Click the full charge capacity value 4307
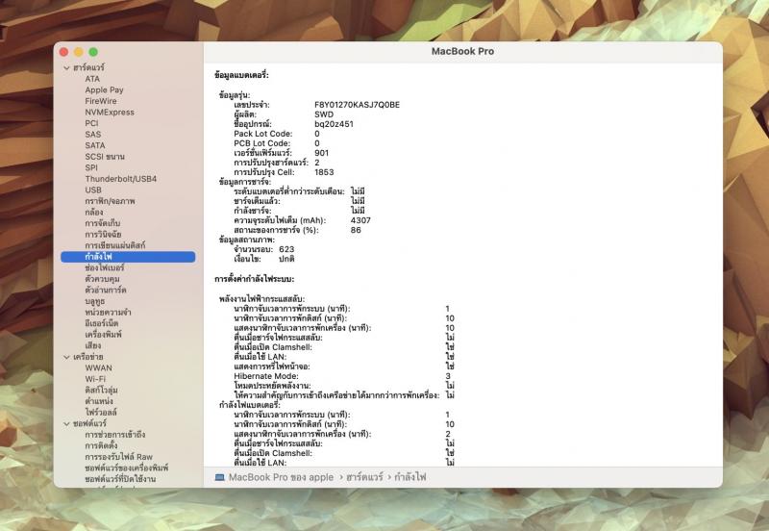Screen dimensions: 769x531 [360, 220]
